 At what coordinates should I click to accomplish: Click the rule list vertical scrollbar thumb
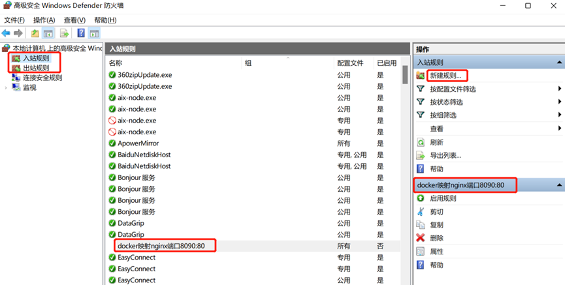click(x=405, y=74)
